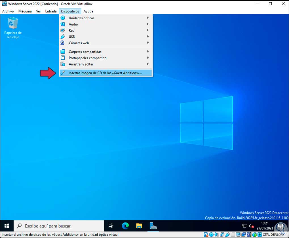Click the USB plug icon in Dispositivos menu

click(x=63, y=37)
